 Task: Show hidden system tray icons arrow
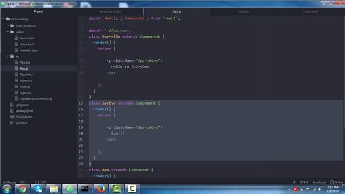coord(289,189)
